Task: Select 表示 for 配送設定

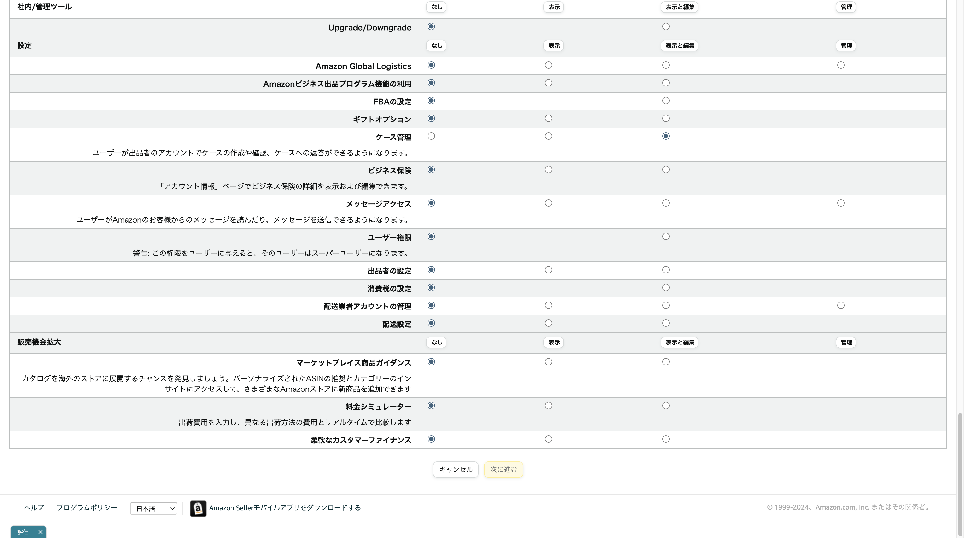Action: click(549, 323)
